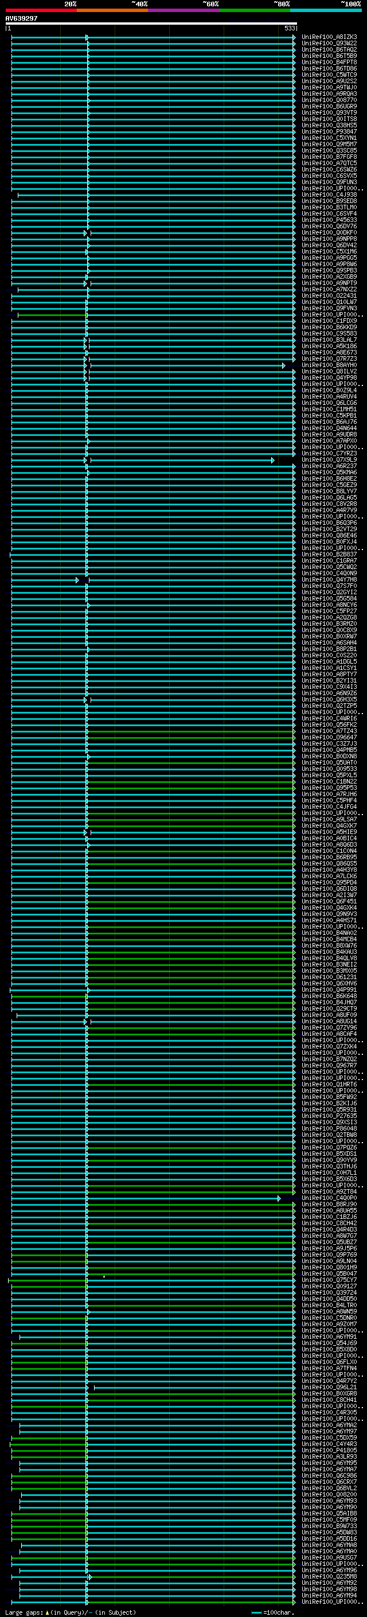Select hit UniRef100_A9U2S2
The image size is (367, 1617).
coord(329,81)
